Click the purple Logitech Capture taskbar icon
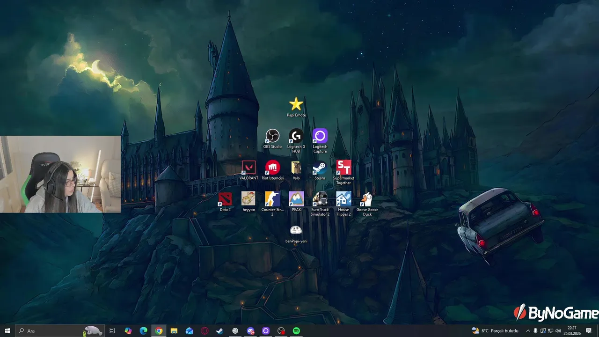The image size is (599, 337). click(x=266, y=331)
